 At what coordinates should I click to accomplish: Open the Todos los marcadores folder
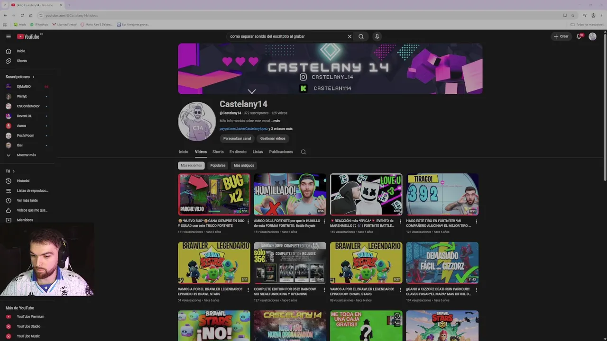pyautogui.click(x=587, y=24)
